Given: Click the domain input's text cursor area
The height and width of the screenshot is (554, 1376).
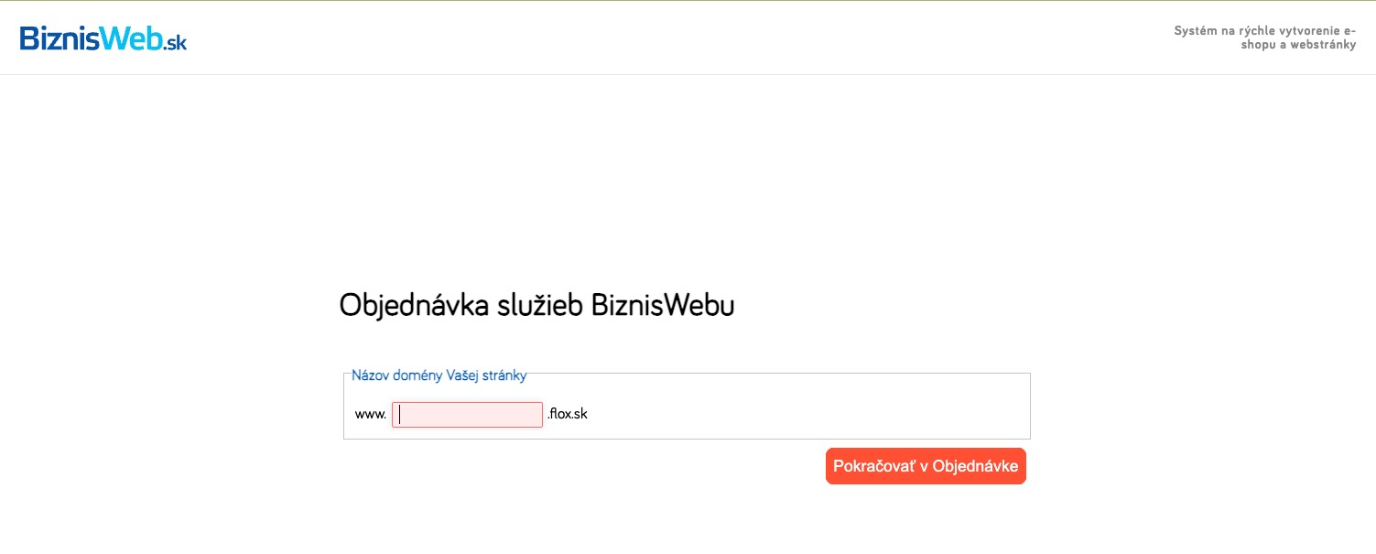Looking at the screenshot, I should (x=401, y=414).
